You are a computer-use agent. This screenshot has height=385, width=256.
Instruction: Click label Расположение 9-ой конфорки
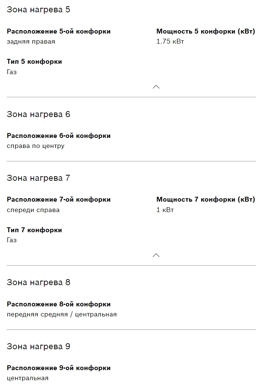[58, 368]
